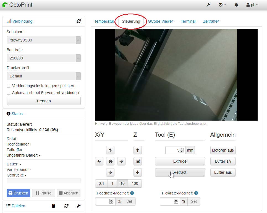Click the Trennen disconnect button
Viewport: 267px width, 213px height.
(x=44, y=101)
